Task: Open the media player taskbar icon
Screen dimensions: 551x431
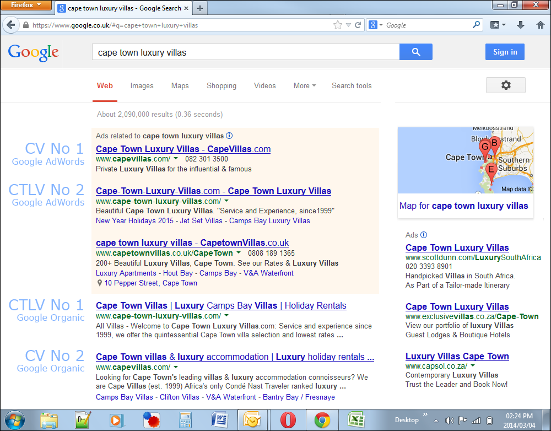Action: tap(117, 420)
